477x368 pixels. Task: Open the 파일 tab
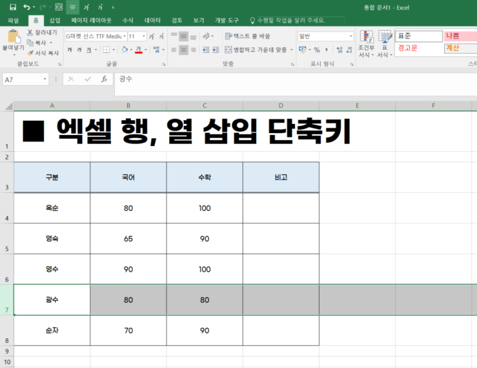(x=13, y=20)
